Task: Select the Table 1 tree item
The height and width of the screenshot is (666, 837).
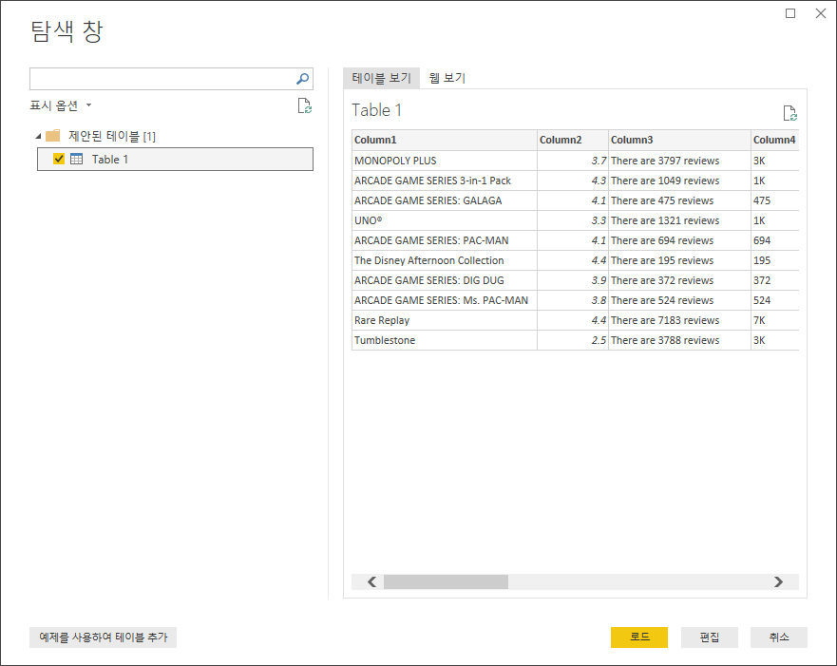Action: (x=175, y=159)
